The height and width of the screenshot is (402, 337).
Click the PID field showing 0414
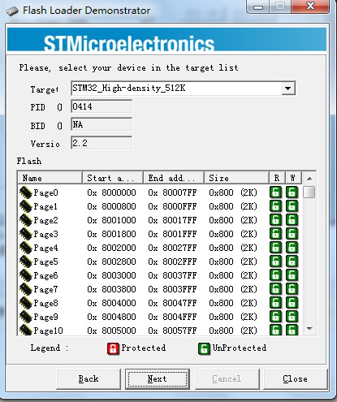pos(102,106)
